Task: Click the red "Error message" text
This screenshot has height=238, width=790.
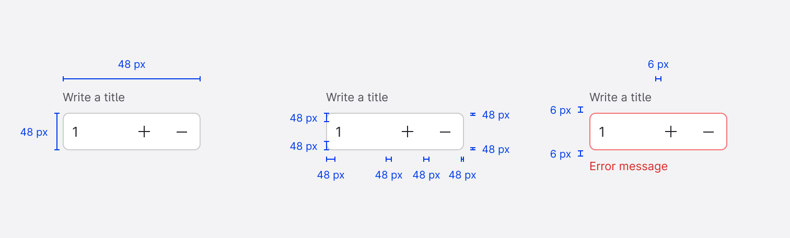Action: pos(629,166)
